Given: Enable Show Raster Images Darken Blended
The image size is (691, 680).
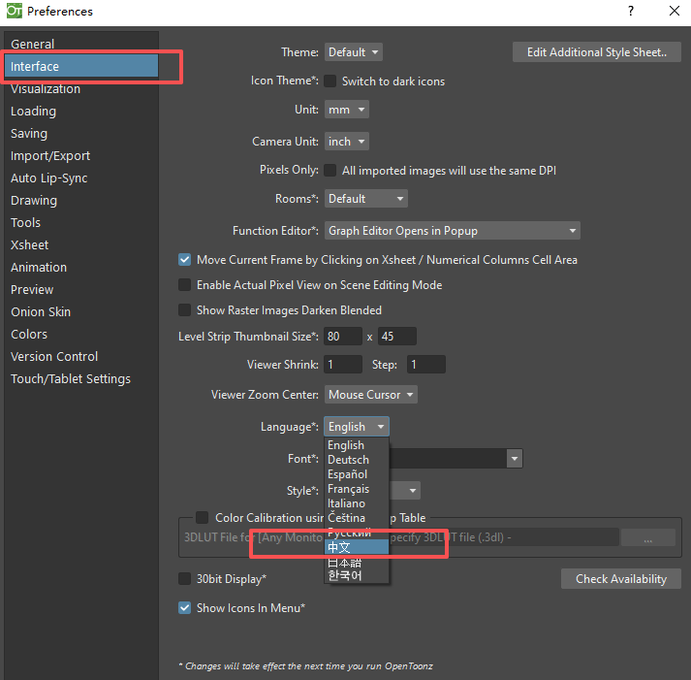Looking at the screenshot, I should click(x=185, y=310).
